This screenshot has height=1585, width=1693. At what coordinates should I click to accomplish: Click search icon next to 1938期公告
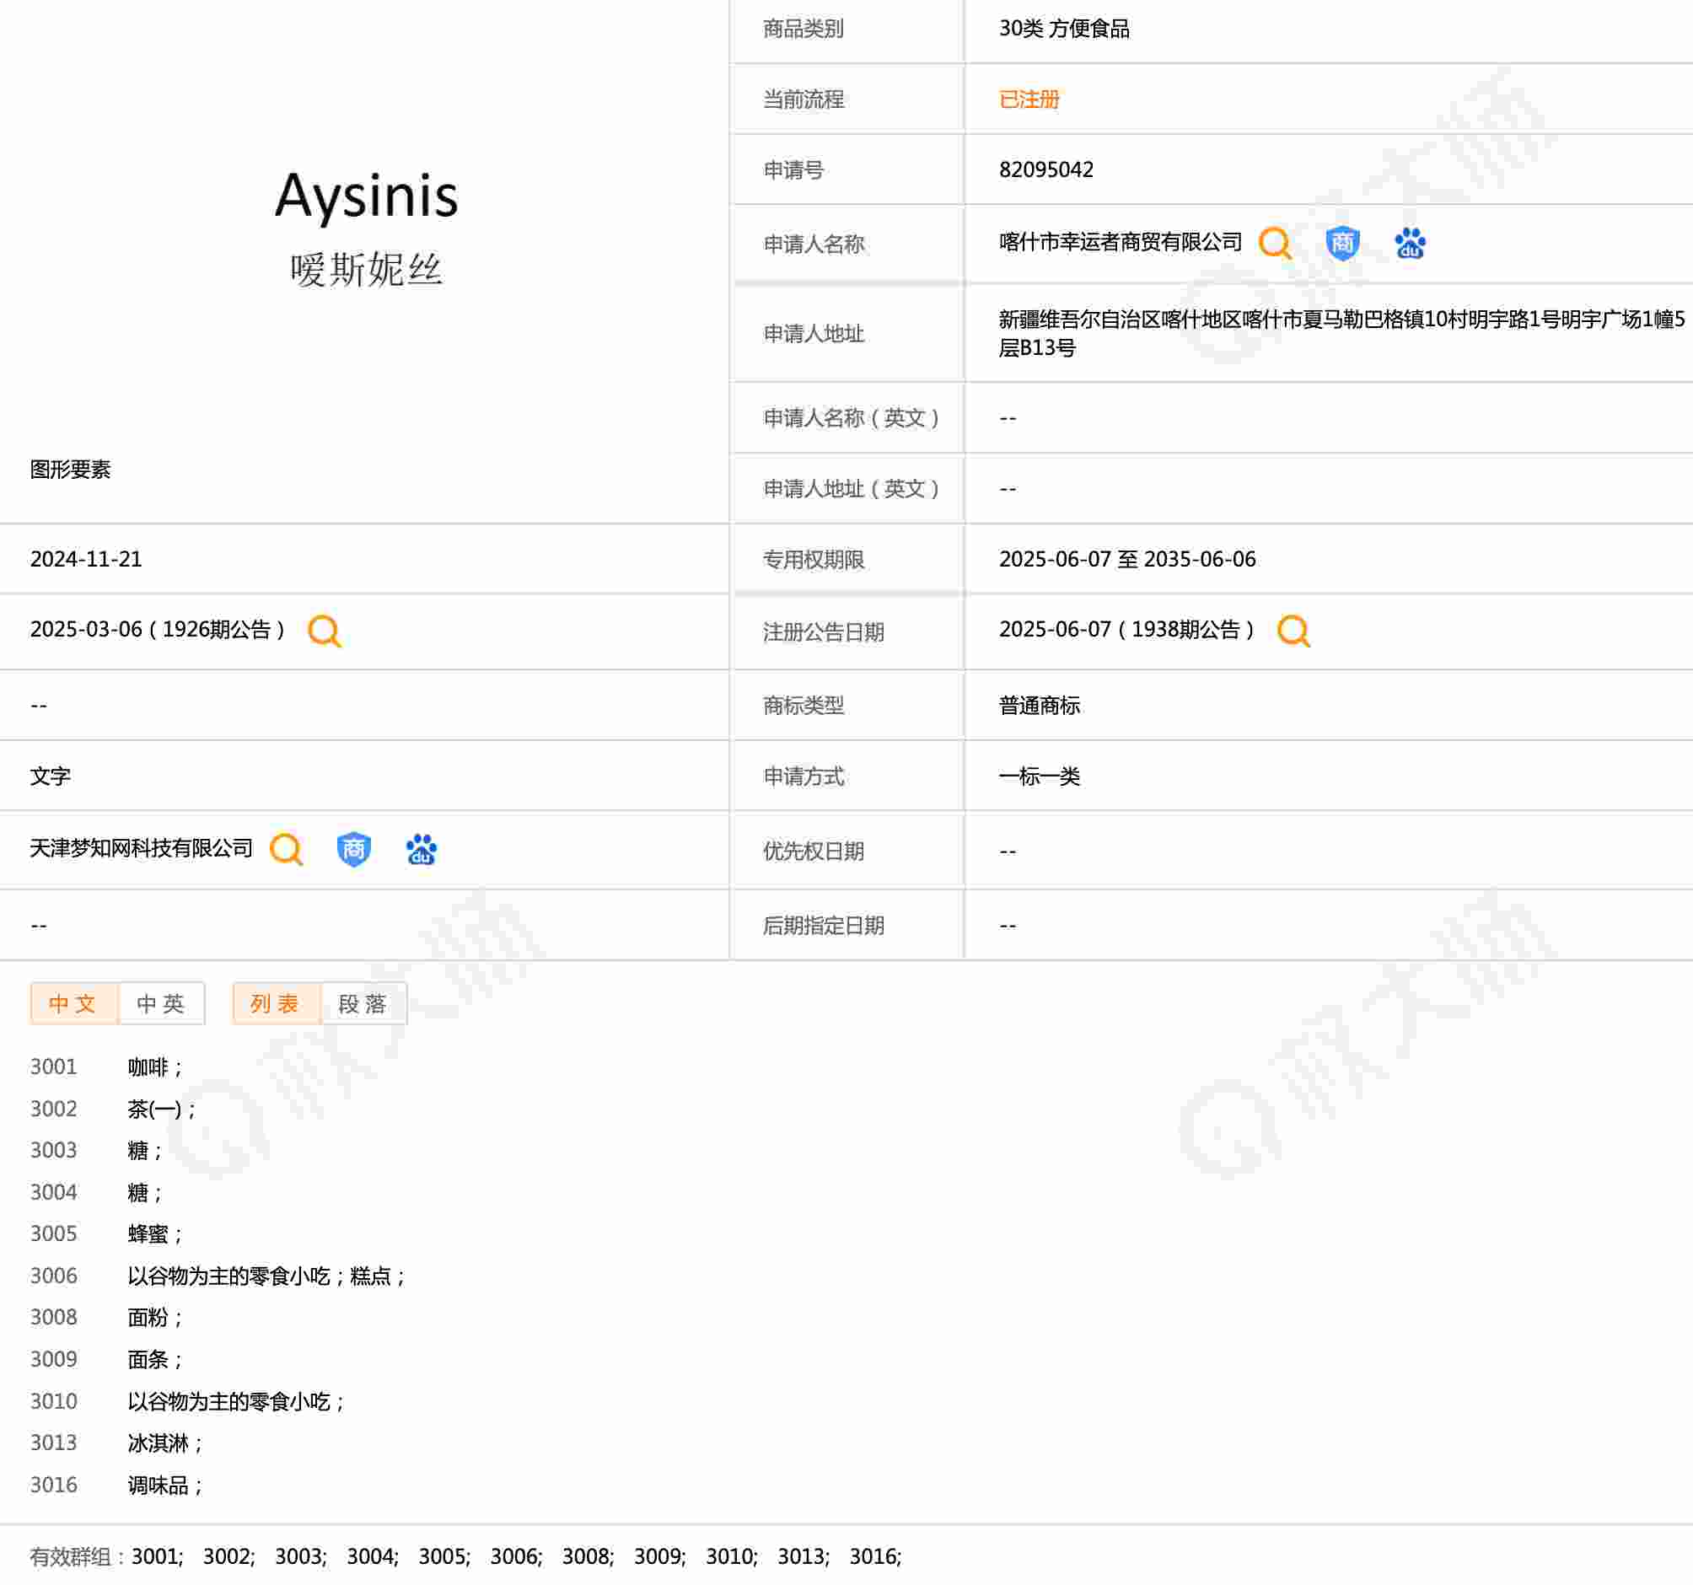tap(1293, 631)
